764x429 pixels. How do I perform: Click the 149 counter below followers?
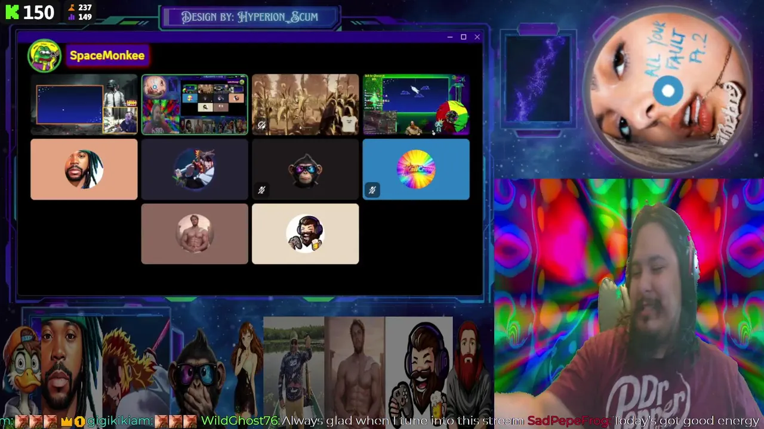80,17
